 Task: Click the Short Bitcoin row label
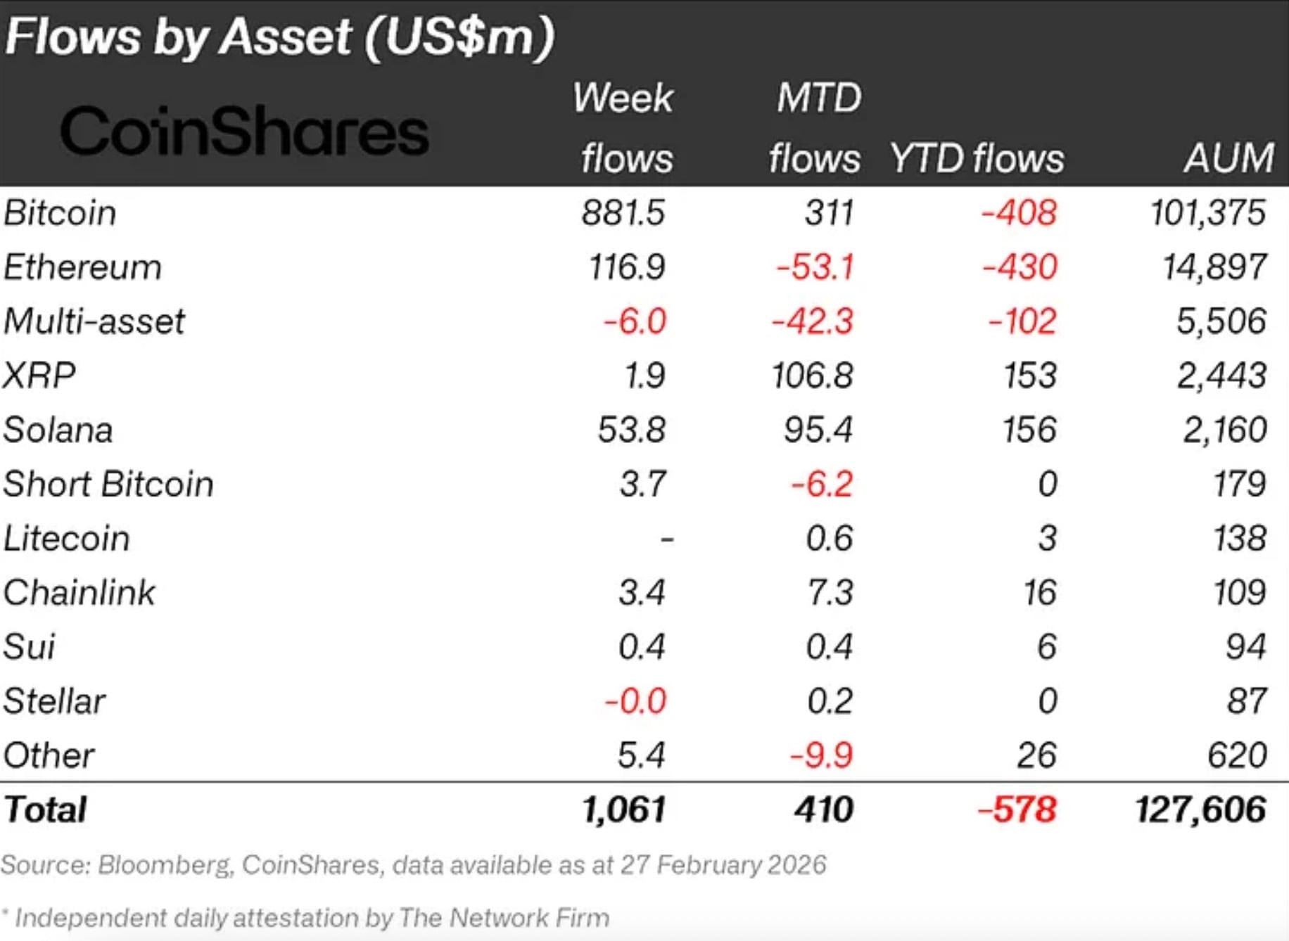point(108,484)
